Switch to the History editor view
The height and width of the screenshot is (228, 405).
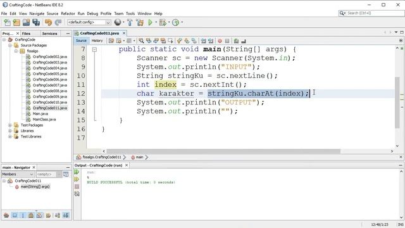[x=97, y=41]
